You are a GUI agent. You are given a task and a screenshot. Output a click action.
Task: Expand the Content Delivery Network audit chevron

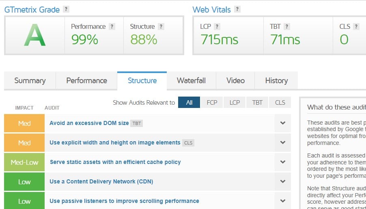tap(283, 181)
